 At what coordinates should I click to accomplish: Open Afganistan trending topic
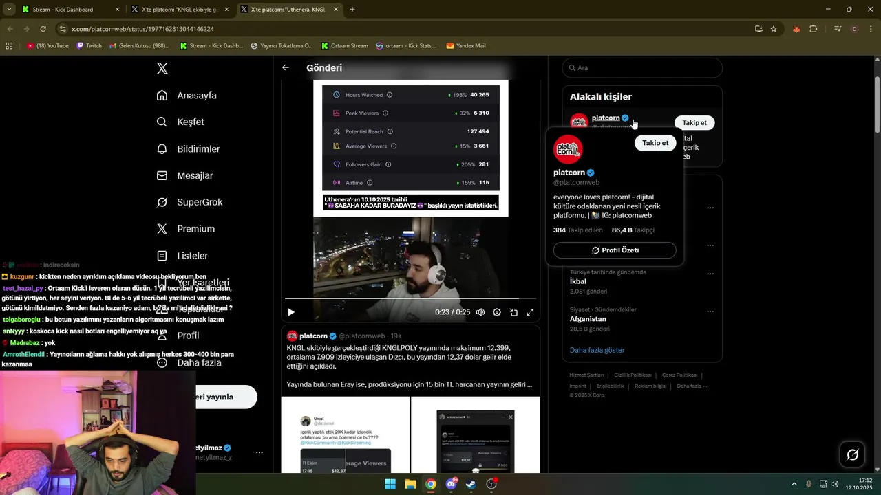(x=588, y=319)
